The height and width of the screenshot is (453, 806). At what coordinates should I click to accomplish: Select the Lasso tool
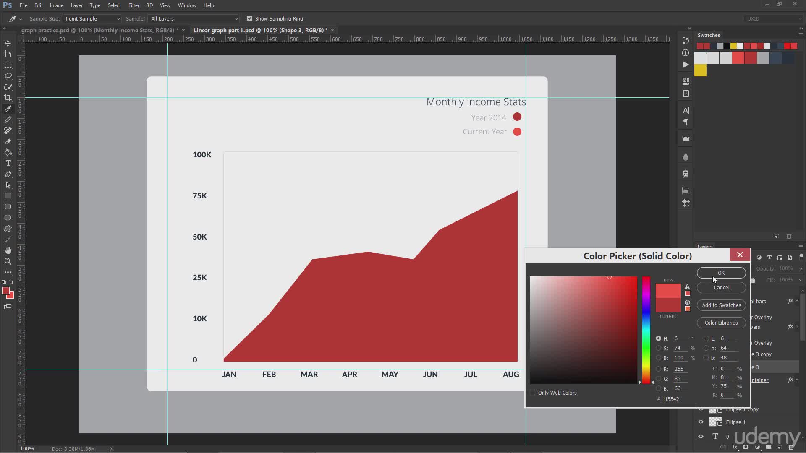(8, 76)
